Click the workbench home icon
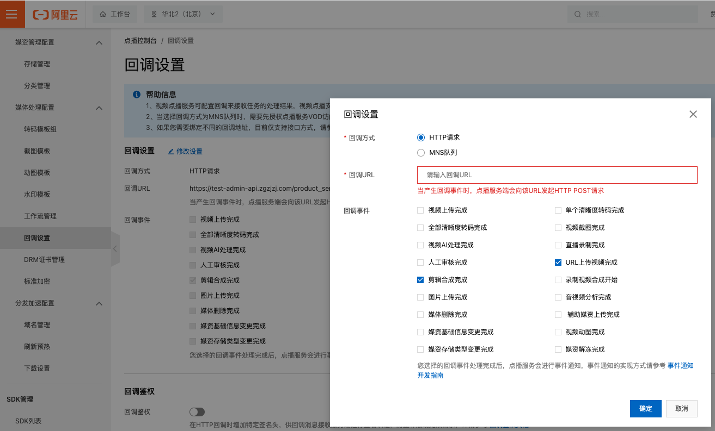 [x=103, y=14]
